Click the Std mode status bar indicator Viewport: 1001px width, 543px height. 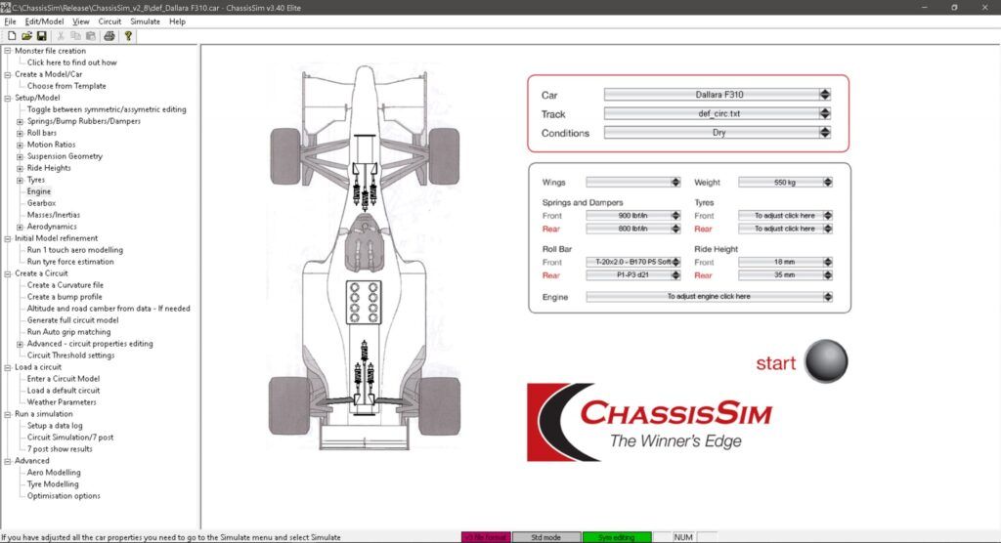click(546, 537)
